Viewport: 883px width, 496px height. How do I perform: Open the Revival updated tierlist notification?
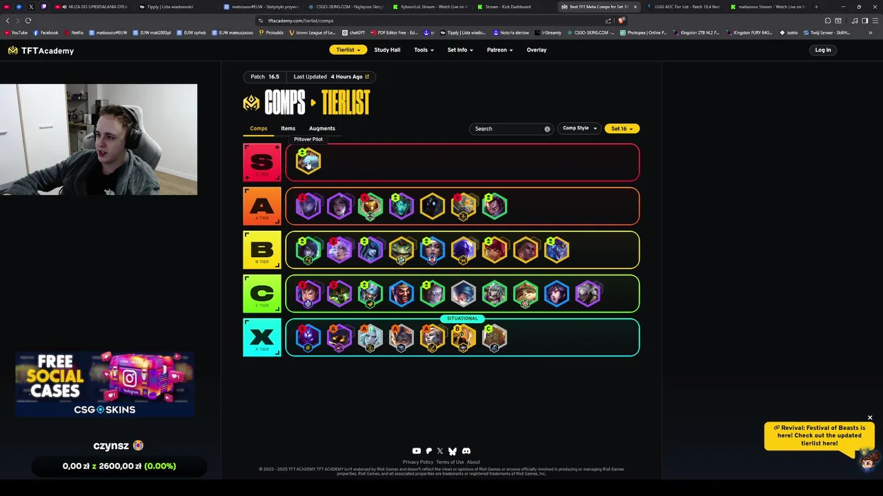820,435
